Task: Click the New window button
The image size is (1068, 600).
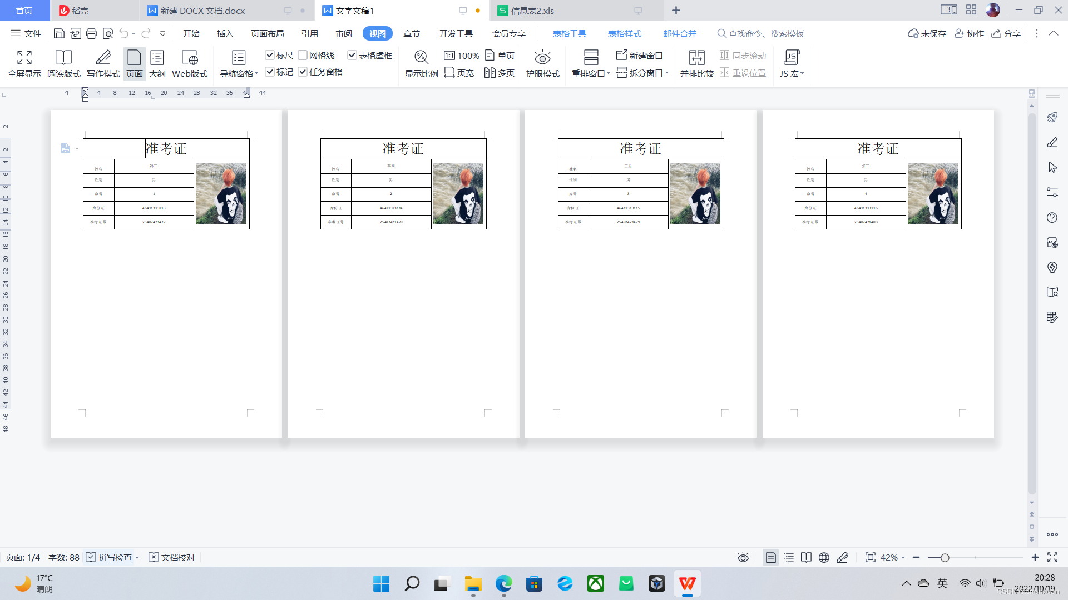Action: click(640, 56)
